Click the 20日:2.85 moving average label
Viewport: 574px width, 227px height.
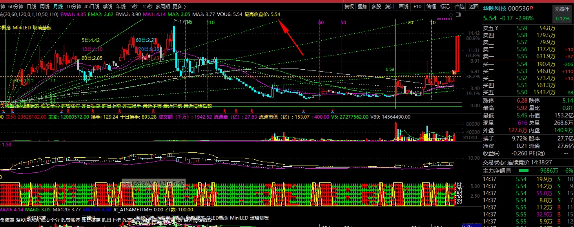pos(92,58)
